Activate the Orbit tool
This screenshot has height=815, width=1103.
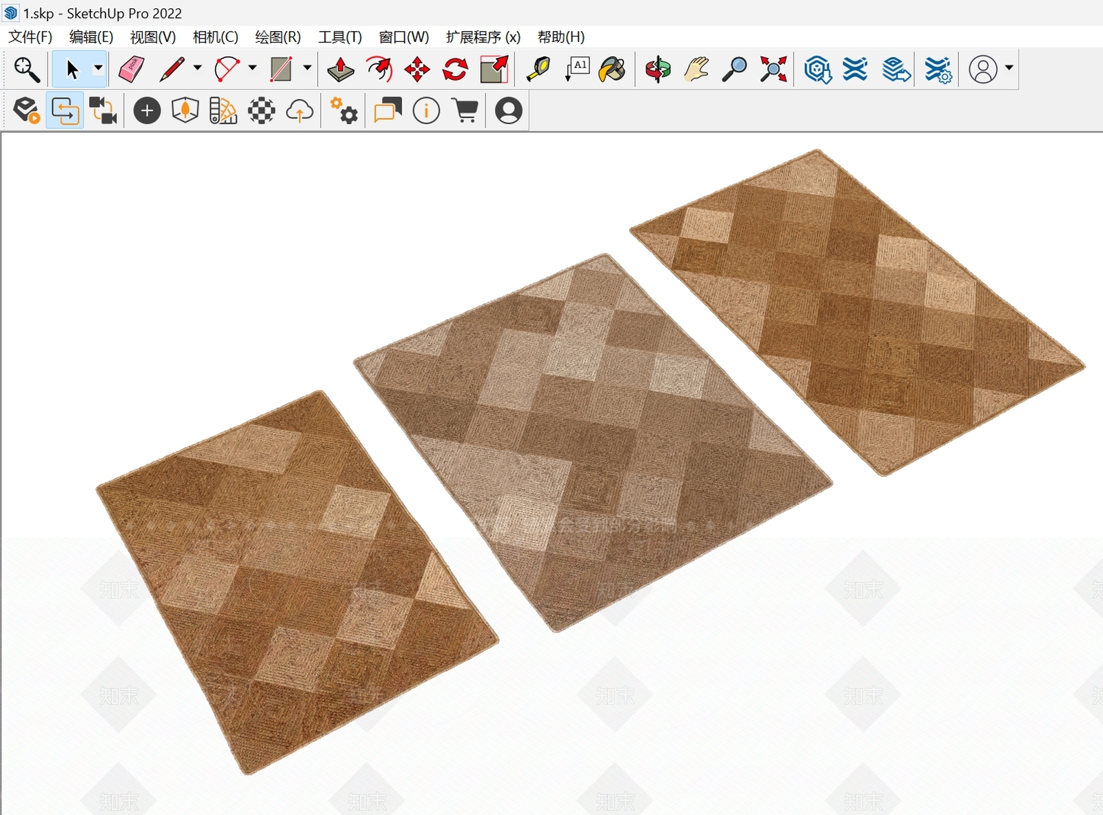(x=658, y=69)
